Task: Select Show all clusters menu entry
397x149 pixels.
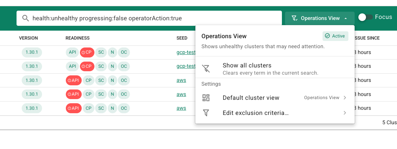Action: coord(275,68)
